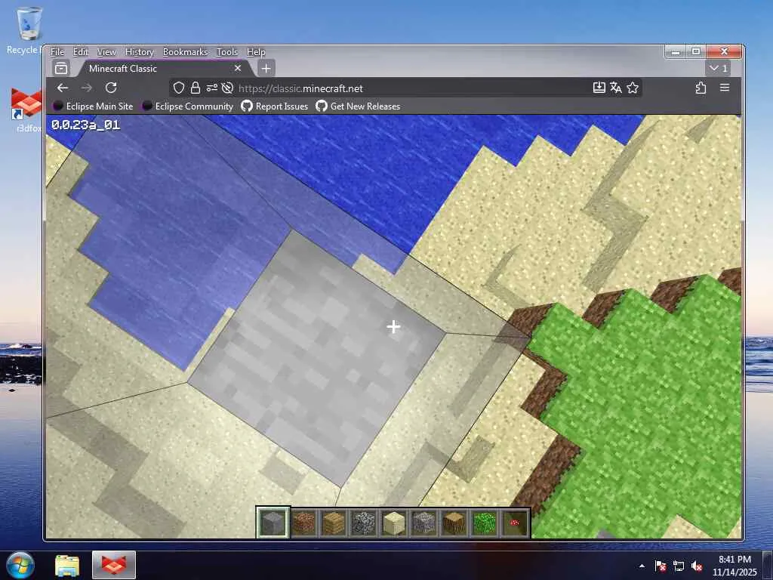The image size is (773, 580).
Task: Open the tab overview icon left of tabs
Action: [61, 68]
